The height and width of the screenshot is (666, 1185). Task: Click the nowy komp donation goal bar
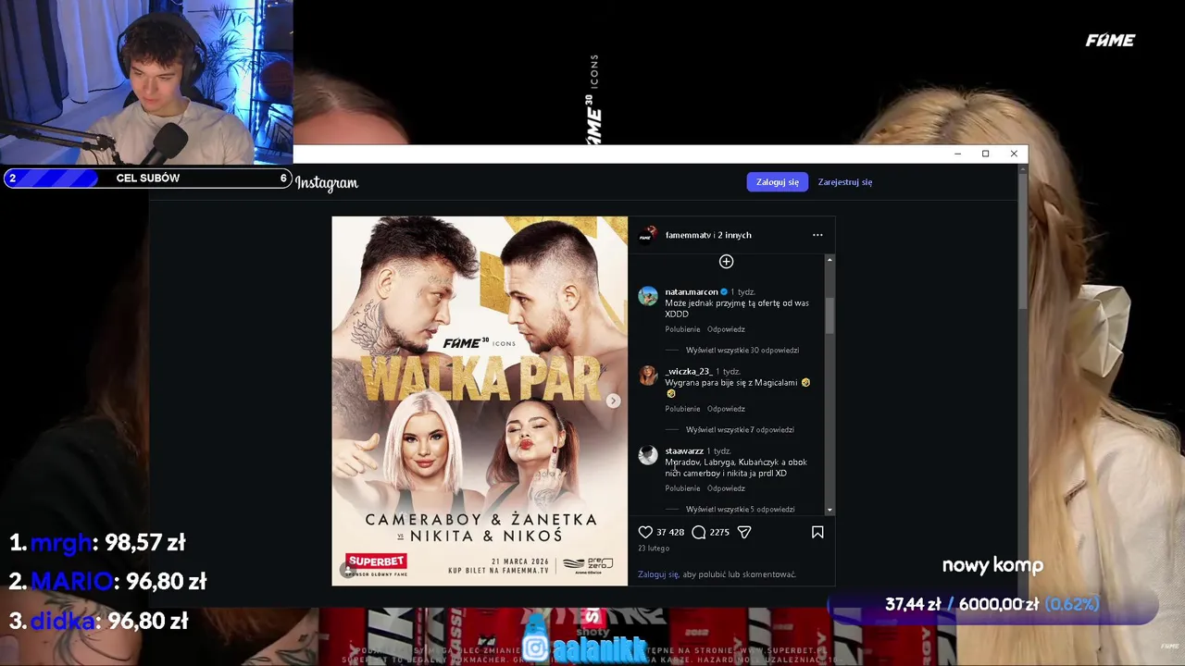[x=992, y=604]
